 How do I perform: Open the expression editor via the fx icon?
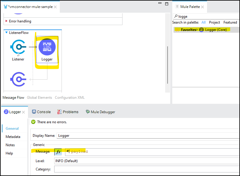point(58,152)
